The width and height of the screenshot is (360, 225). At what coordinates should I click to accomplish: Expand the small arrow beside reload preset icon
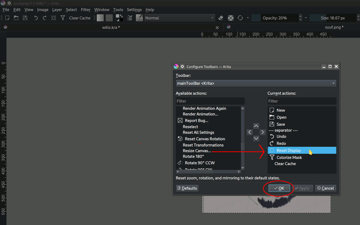(x=248, y=18)
